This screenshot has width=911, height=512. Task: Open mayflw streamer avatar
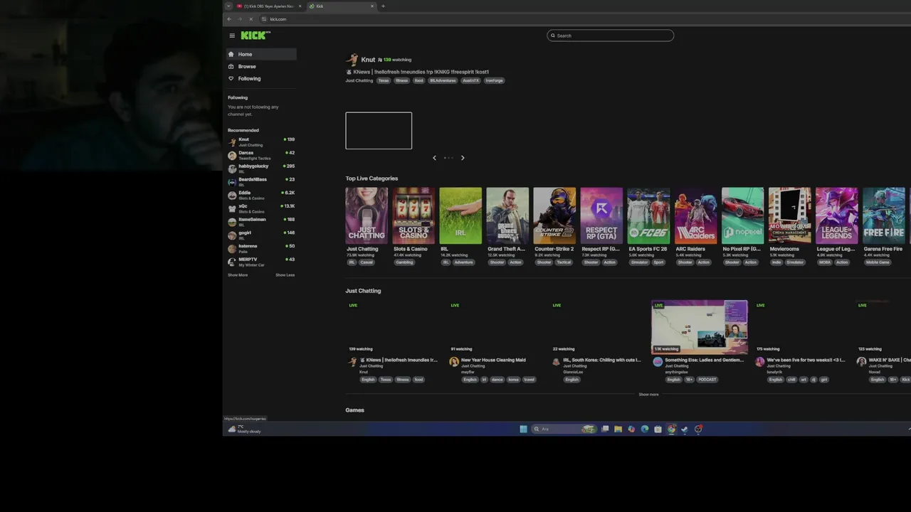coord(454,362)
